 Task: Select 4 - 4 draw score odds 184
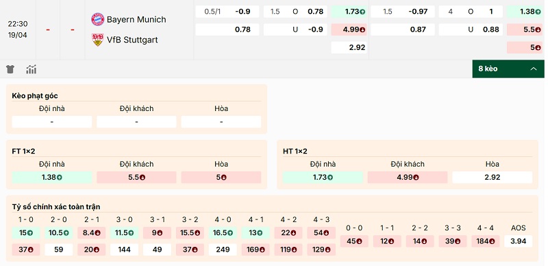[485, 241]
